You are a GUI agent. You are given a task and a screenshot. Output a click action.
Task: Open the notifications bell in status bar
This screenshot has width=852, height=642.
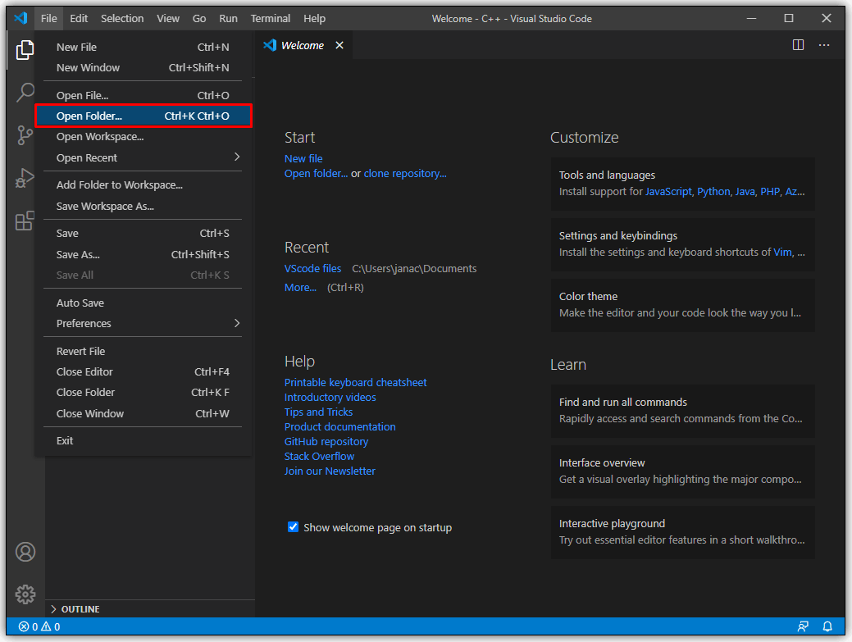click(x=827, y=626)
